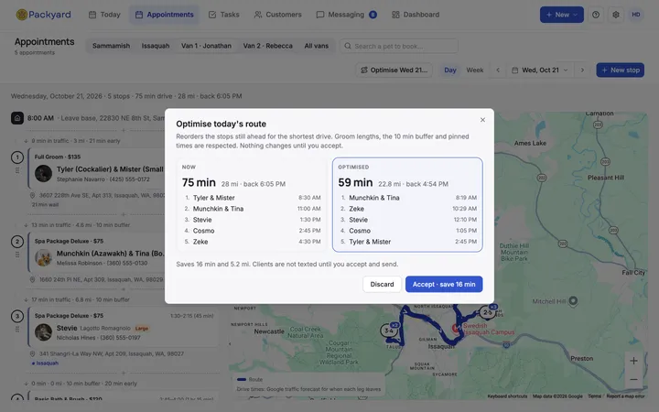
Task: Filter by Van 2 · Rebecca
Action: 267,46
